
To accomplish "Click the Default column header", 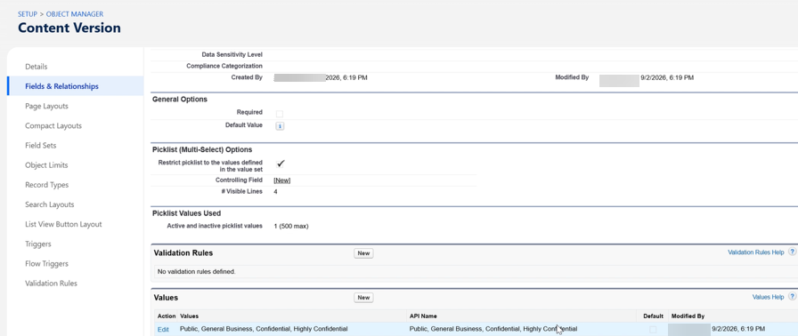I will point(653,316).
